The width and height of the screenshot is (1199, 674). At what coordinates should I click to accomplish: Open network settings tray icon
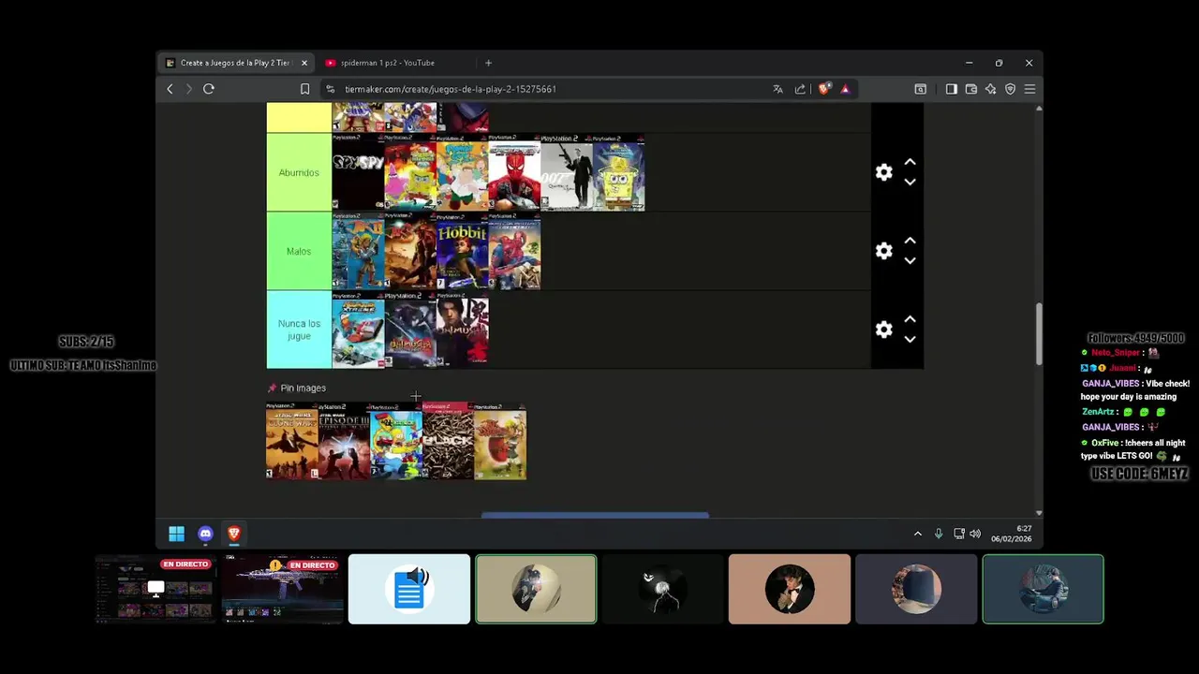coord(958,534)
